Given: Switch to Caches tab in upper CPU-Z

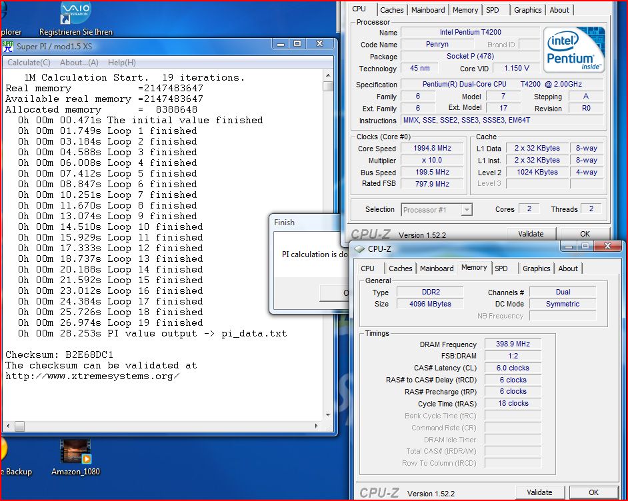Looking at the screenshot, I should point(392,10).
